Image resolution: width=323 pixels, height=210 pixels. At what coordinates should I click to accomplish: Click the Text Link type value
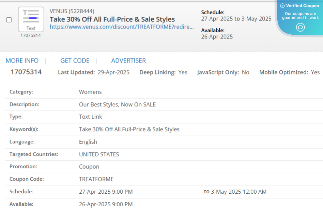coord(91,117)
